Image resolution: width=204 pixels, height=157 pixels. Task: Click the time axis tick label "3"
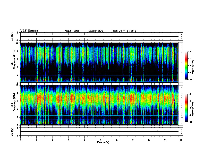[x=69, y=140]
